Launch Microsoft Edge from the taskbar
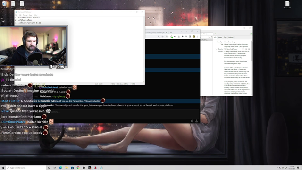 click(61, 168)
